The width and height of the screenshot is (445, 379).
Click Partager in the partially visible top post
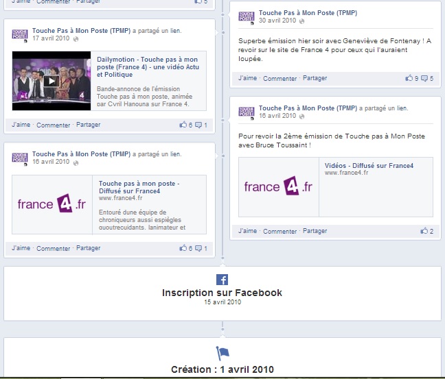(89, 1)
